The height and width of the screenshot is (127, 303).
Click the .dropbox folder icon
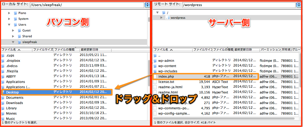[x=3, y=61]
